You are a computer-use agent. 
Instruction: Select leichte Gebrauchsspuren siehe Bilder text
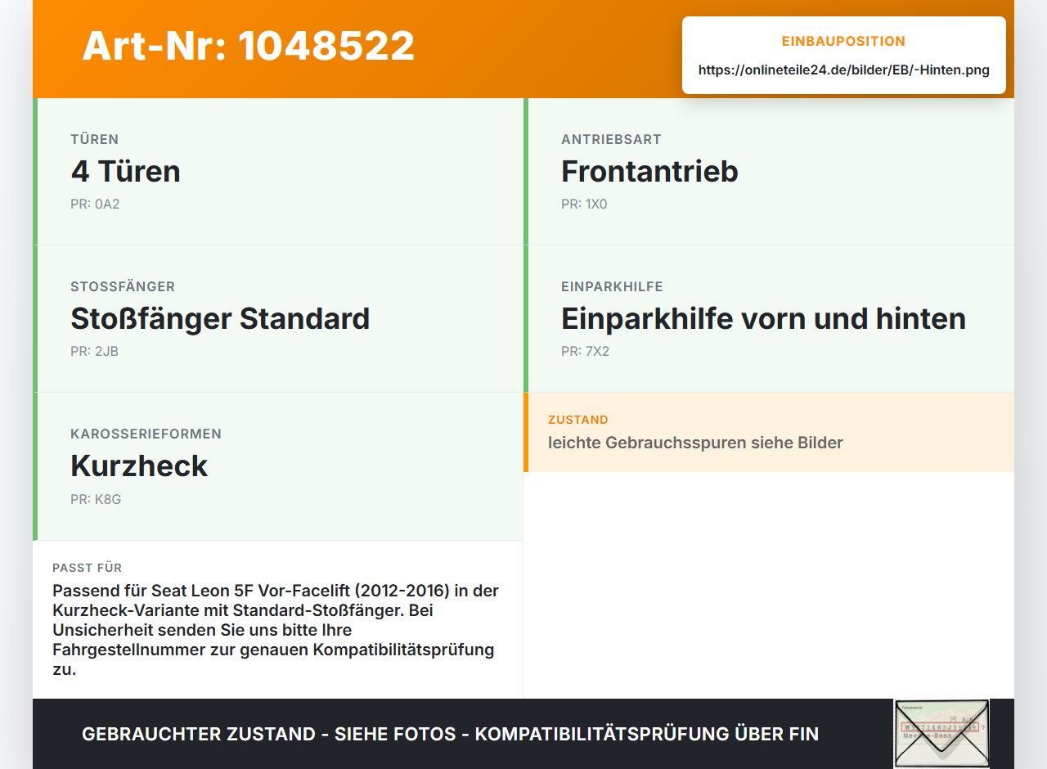pyautogui.click(x=695, y=443)
